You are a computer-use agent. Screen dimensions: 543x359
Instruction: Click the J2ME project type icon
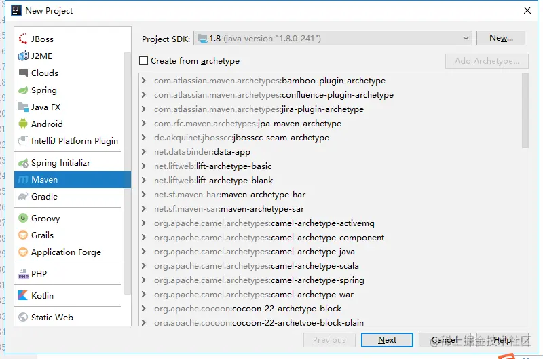[23, 56]
